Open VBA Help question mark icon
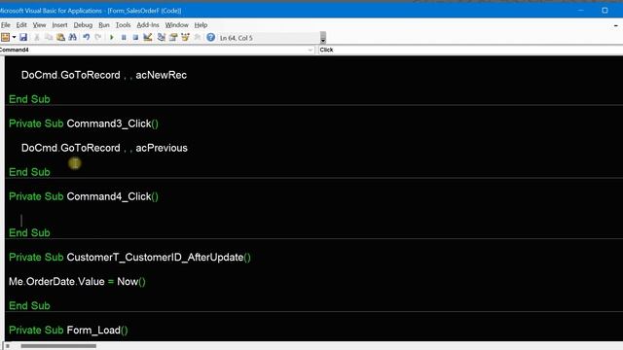623x350 pixels. click(210, 37)
